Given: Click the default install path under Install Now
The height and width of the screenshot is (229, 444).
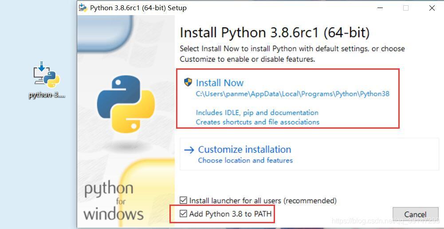Looking at the screenshot, I should click(292, 94).
